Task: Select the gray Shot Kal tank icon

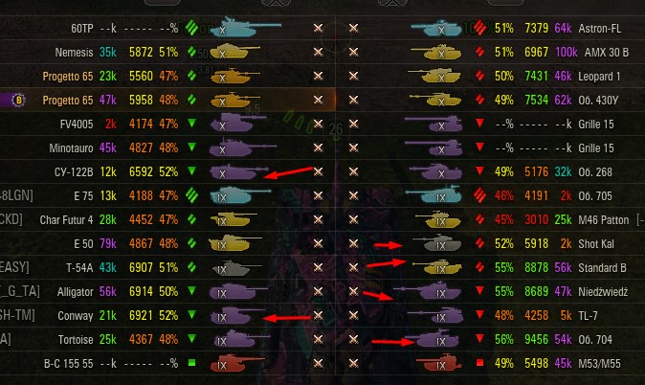Action: tap(436, 243)
